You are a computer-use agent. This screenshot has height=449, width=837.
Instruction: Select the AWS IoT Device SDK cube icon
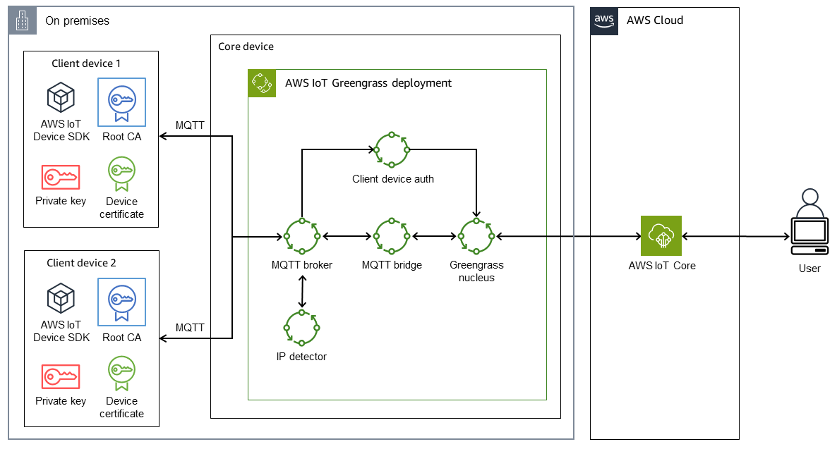[x=59, y=95]
